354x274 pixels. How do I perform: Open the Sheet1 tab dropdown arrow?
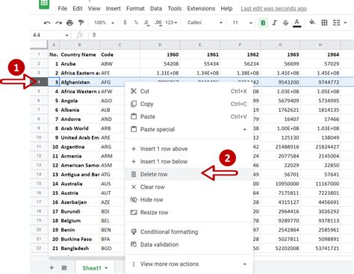pyautogui.click(x=106, y=268)
